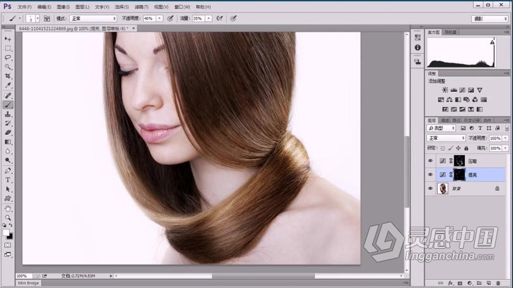513x288 pixels.
Task: Open the brush 模式 dropdown
Action: [93, 18]
